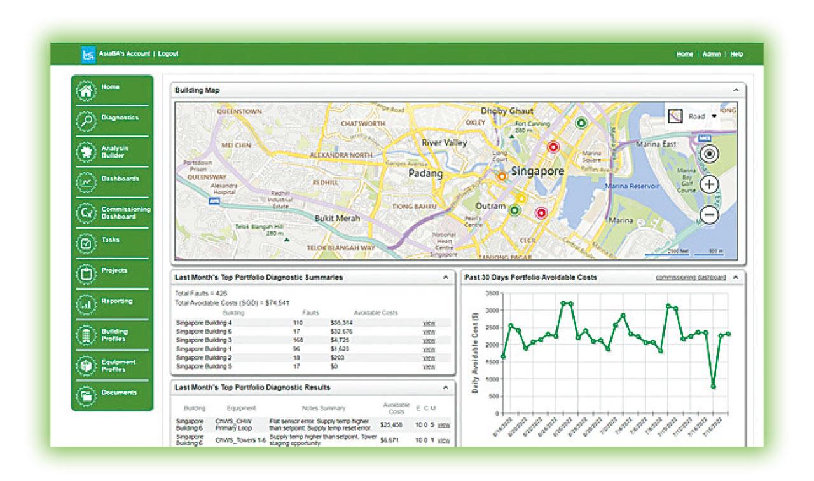Zoom out on the building map
The width and height of the screenshot is (814, 481).
click(x=709, y=215)
